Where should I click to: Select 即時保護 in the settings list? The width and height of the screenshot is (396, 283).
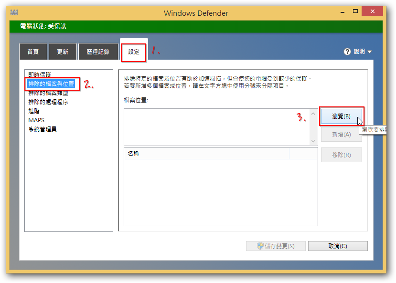pyautogui.click(x=40, y=75)
